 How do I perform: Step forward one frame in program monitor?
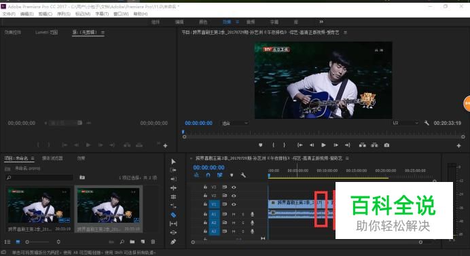pos(336,145)
